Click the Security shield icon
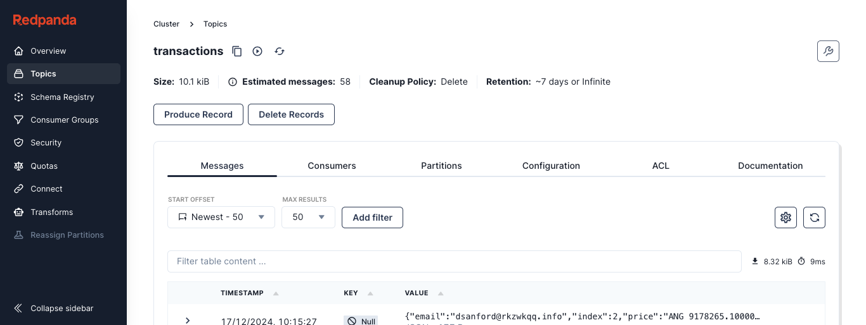866x325 pixels. pyautogui.click(x=18, y=143)
